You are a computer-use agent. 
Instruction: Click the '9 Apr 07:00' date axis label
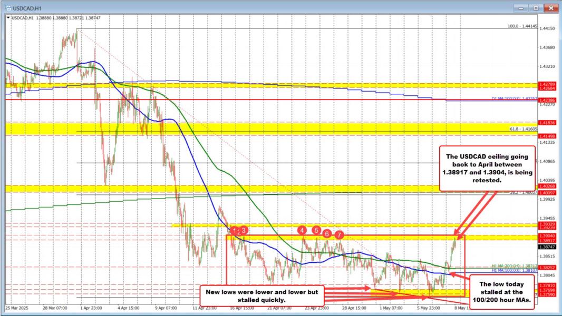coord(167,308)
